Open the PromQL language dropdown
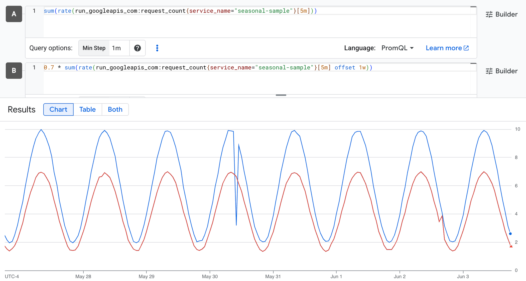The width and height of the screenshot is (526, 281). [398, 48]
